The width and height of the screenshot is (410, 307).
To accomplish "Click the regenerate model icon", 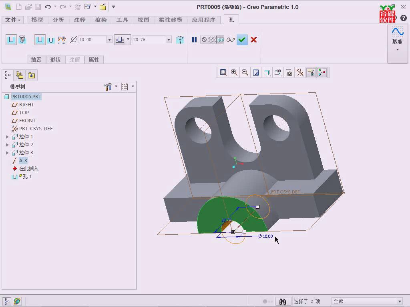I will pyautogui.click(x=77, y=7).
